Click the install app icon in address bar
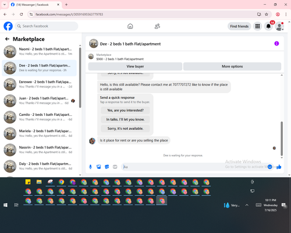 [x=259, y=14]
